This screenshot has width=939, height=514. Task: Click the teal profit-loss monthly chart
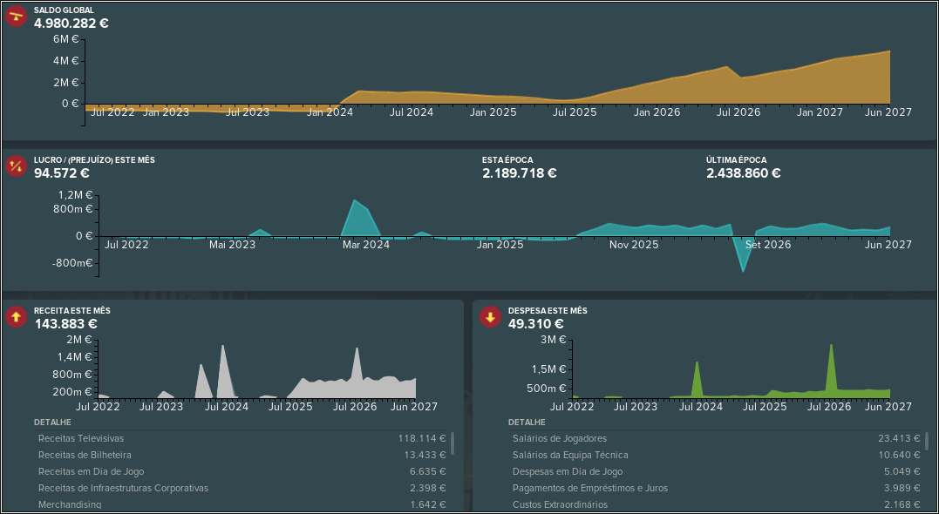click(494, 234)
